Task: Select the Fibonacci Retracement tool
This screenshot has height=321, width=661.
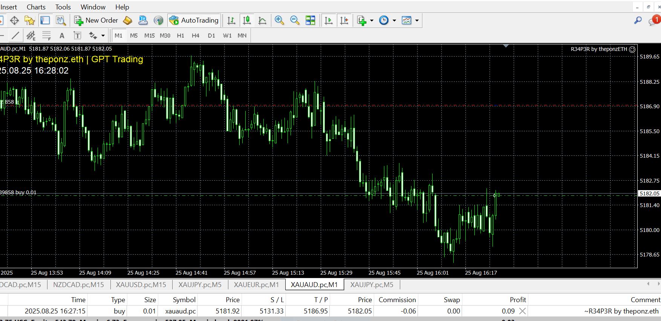Action: 46,35
